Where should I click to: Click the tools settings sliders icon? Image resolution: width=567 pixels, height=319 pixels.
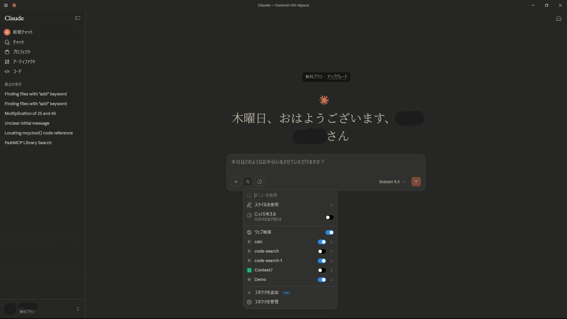248,182
